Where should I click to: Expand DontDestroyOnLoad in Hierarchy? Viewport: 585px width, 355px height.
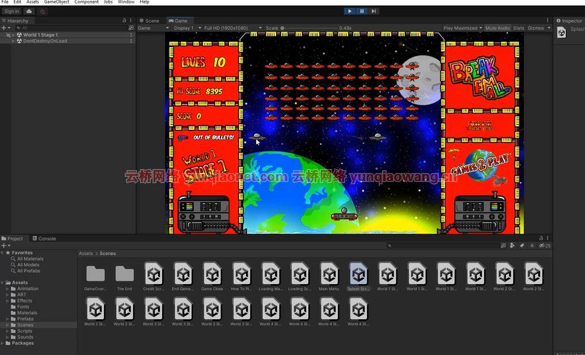(14, 41)
